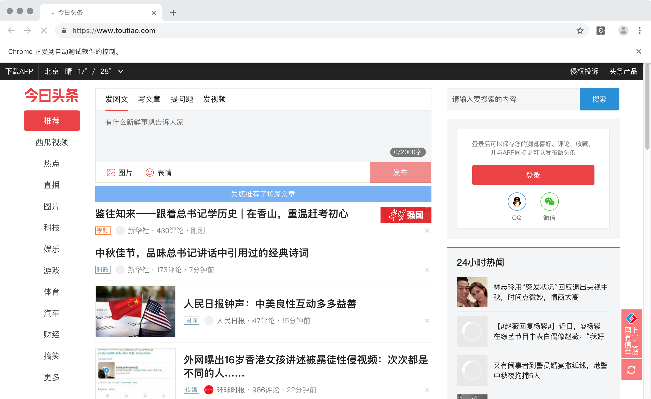The image size is (651, 399).
Task: Open Chrome's three-dot menu
Action: pyautogui.click(x=640, y=31)
